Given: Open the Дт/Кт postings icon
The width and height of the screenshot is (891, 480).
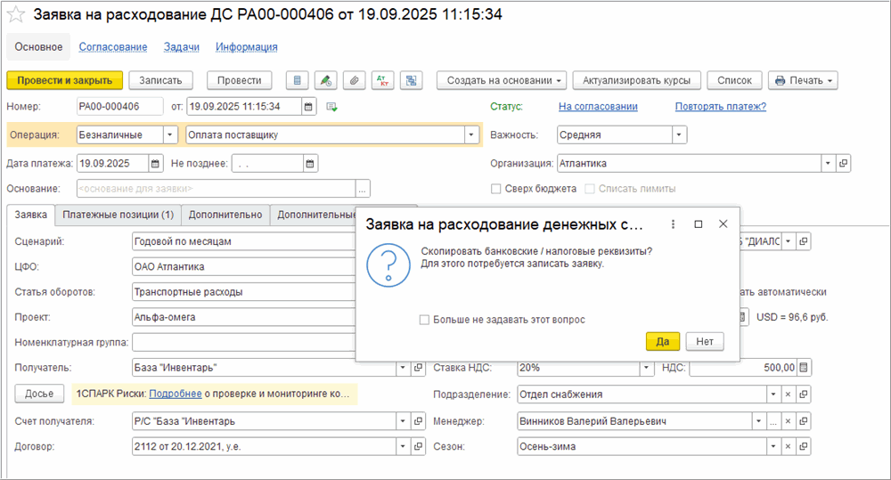Looking at the screenshot, I should tap(383, 80).
